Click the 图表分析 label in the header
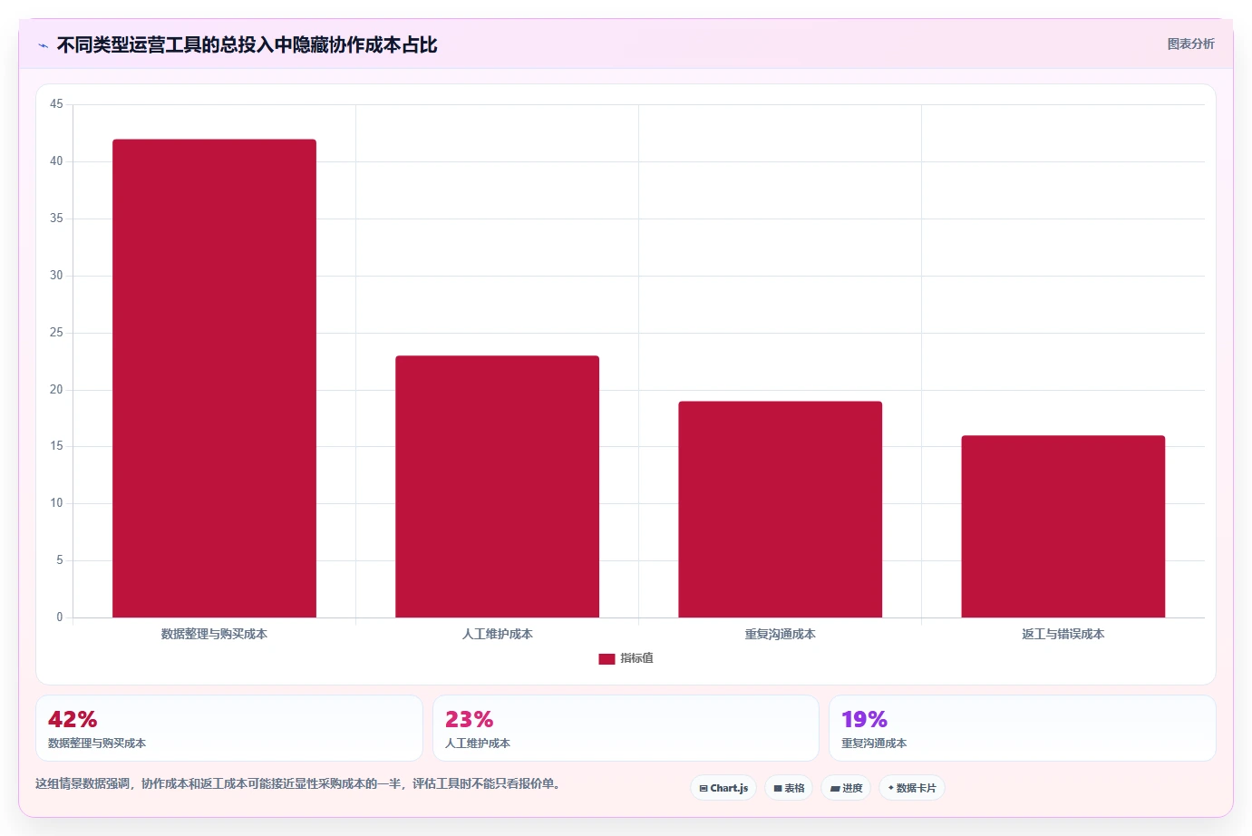This screenshot has width=1252, height=836. pyautogui.click(x=1190, y=44)
